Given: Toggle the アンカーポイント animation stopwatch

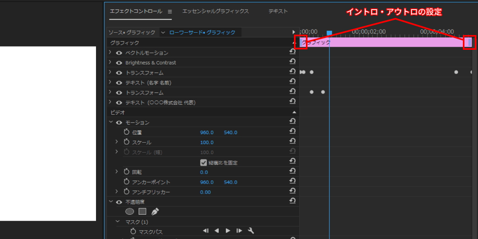Looking at the screenshot, I should [x=127, y=182].
